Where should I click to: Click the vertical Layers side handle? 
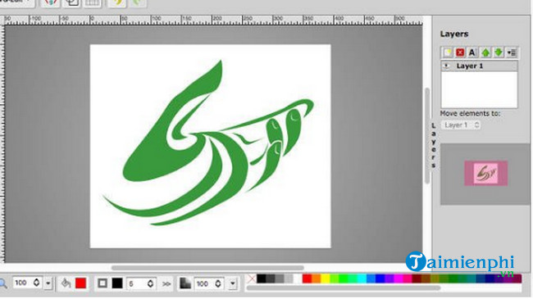point(434,146)
